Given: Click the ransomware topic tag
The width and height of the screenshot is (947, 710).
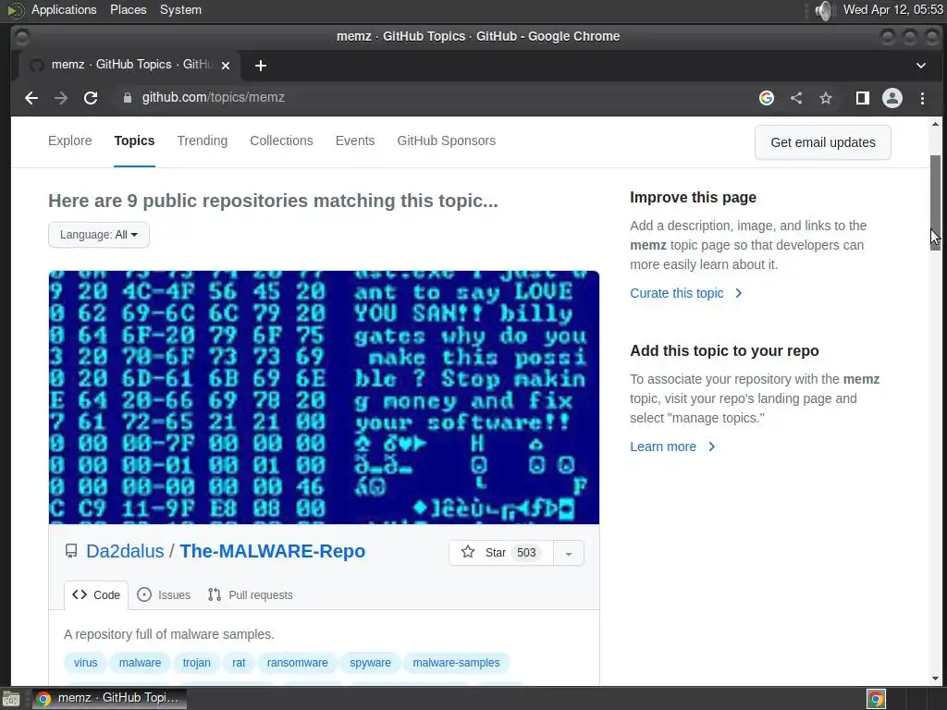Looking at the screenshot, I should (x=297, y=663).
